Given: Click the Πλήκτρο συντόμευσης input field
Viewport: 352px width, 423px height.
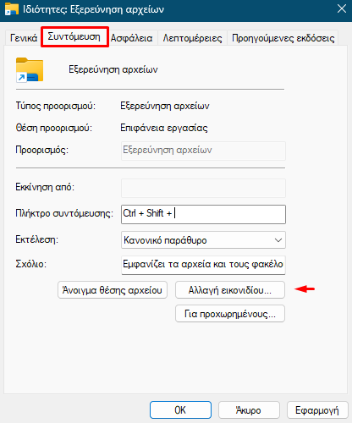Looking at the screenshot, I should pos(203,214).
